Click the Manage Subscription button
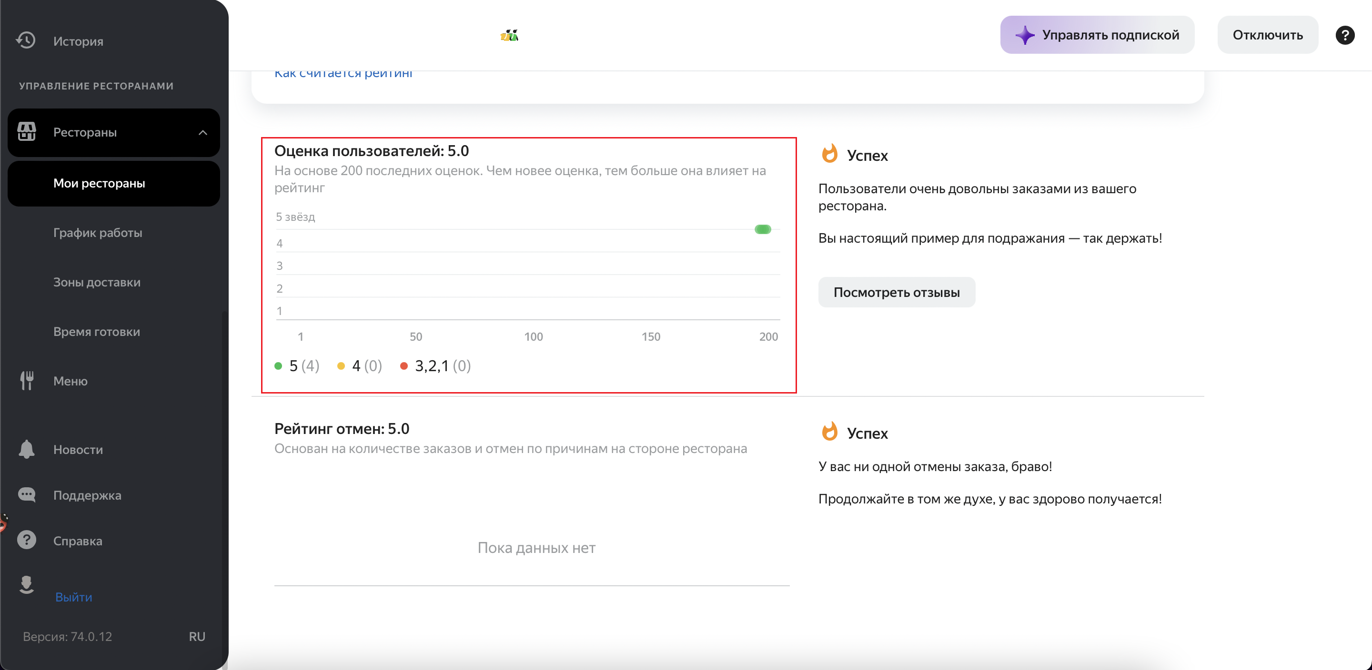The image size is (1372, 670). click(1097, 35)
